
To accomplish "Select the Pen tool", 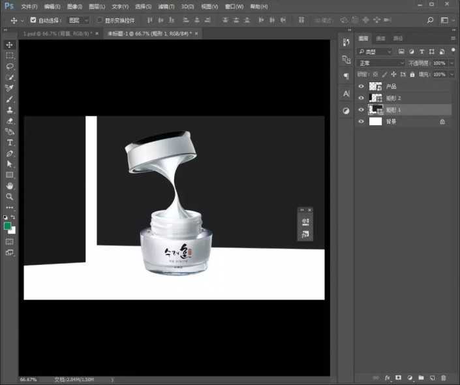I will coord(10,153).
